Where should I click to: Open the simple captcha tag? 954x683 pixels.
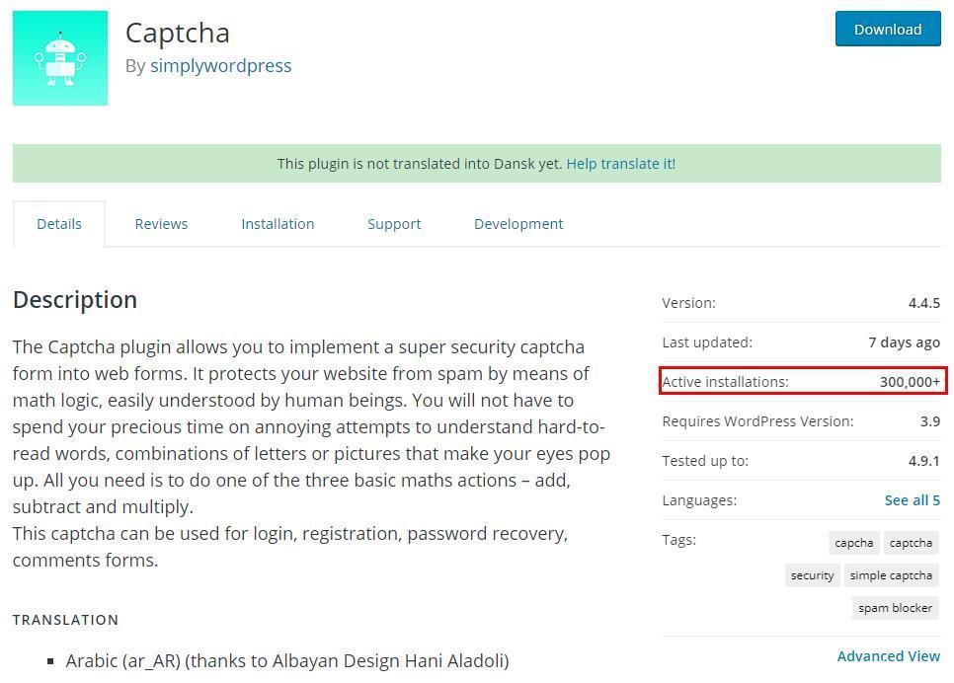pos(891,575)
